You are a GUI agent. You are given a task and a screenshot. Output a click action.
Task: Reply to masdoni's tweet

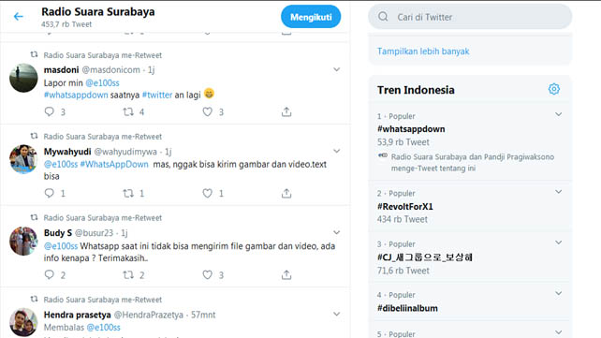click(x=49, y=112)
